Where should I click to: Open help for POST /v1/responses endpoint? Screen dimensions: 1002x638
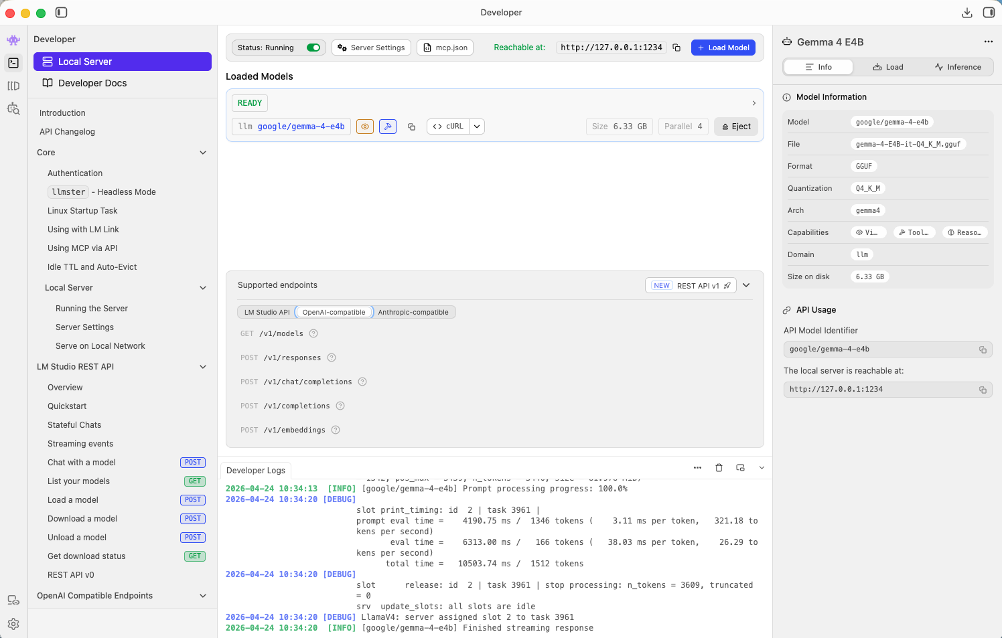[332, 357]
